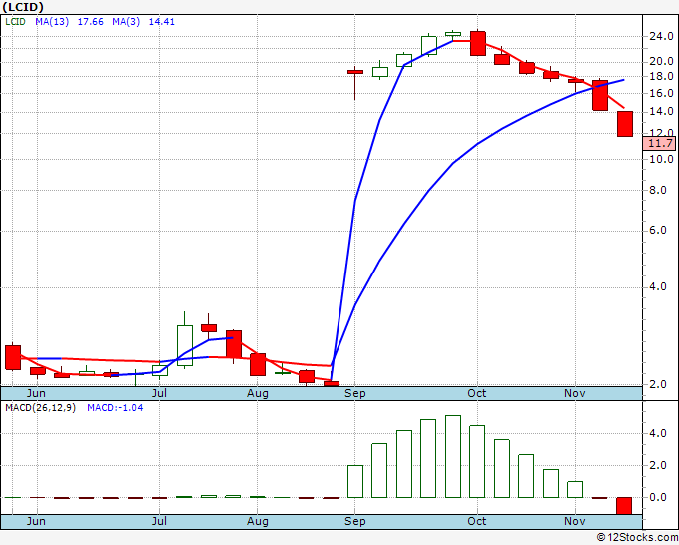Click Aug on the price chart date axis
The width and height of the screenshot is (679, 545).
coord(258,393)
